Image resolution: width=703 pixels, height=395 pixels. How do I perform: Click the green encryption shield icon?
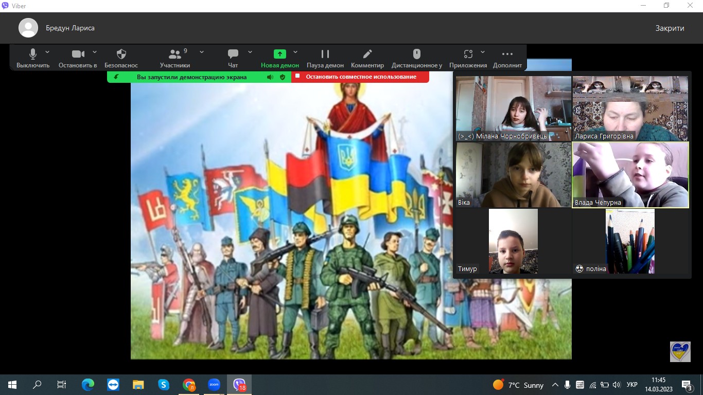point(283,77)
